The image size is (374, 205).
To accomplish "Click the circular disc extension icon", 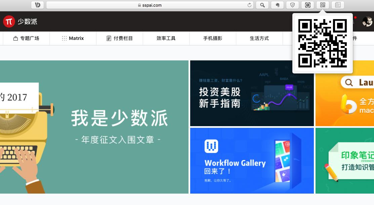I will (x=308, y=5).
